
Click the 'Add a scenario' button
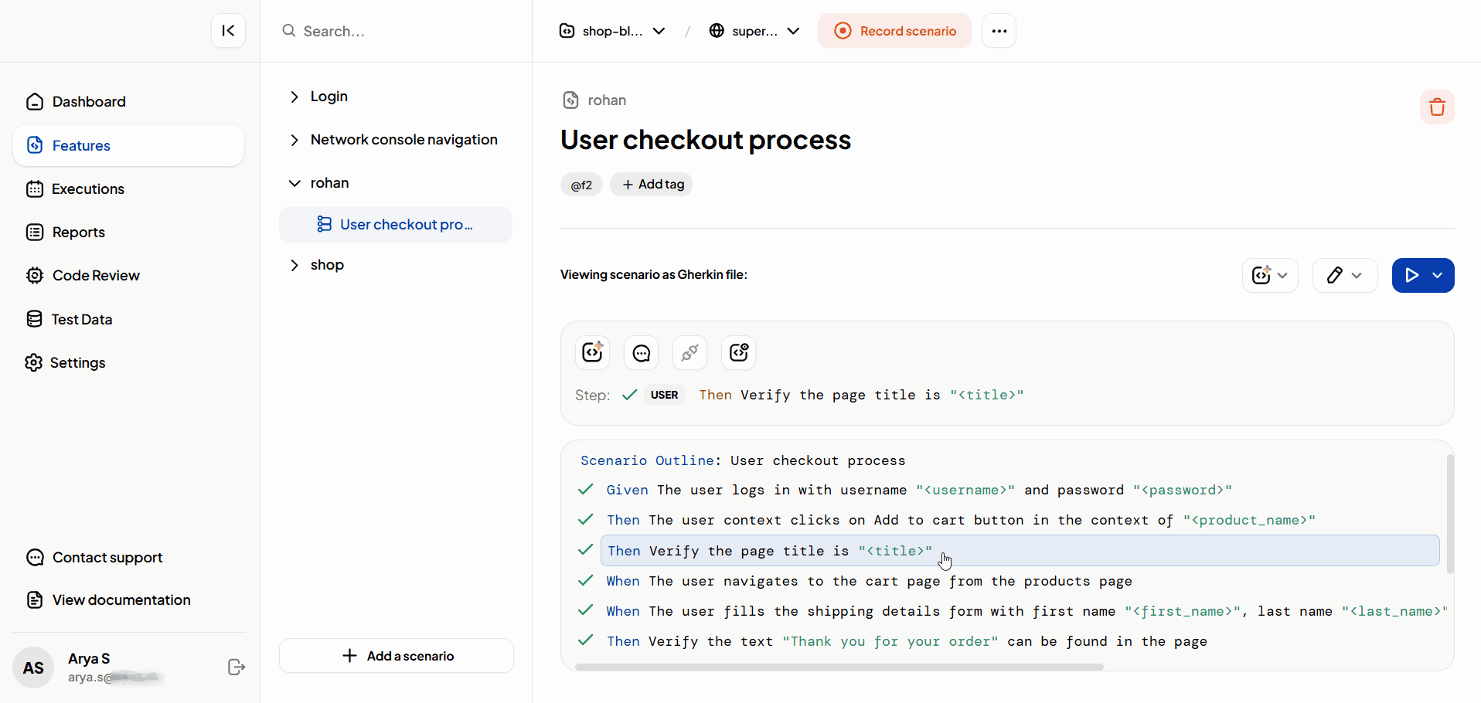click(396, 655)
